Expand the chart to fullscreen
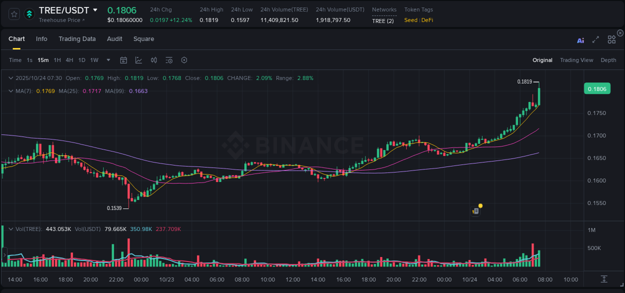The width and height of the screenshot is (625, 293). (595, 40)
